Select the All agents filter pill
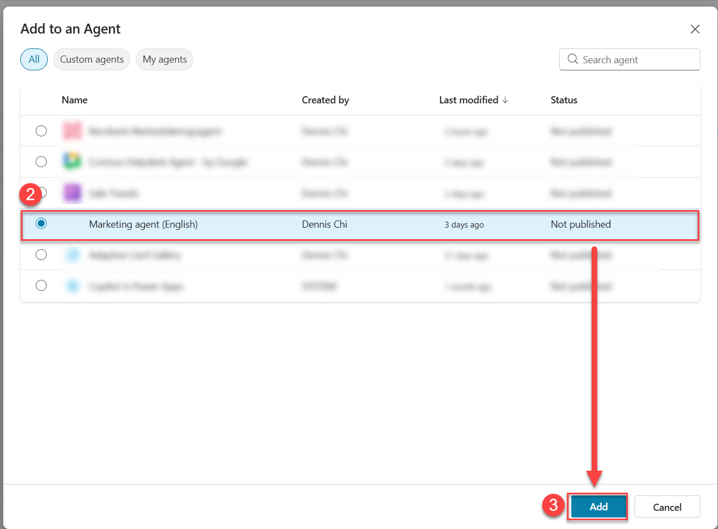The image size is (718, 529). (x=34, y=59)
